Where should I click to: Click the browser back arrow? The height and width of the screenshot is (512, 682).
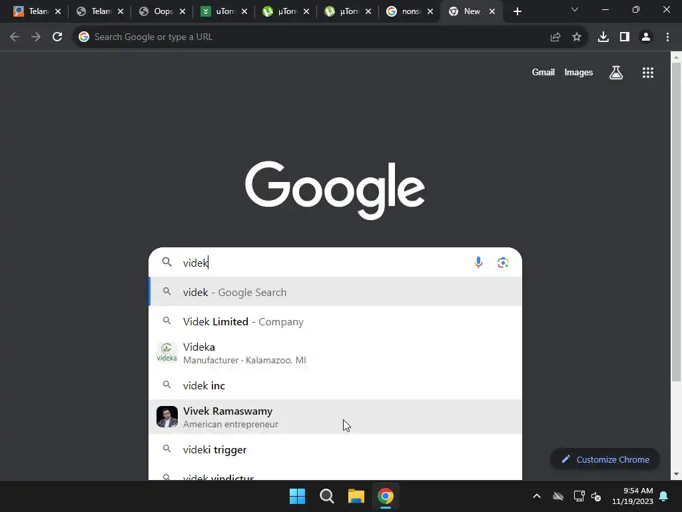pyautogui.click(x=15, y=37)
